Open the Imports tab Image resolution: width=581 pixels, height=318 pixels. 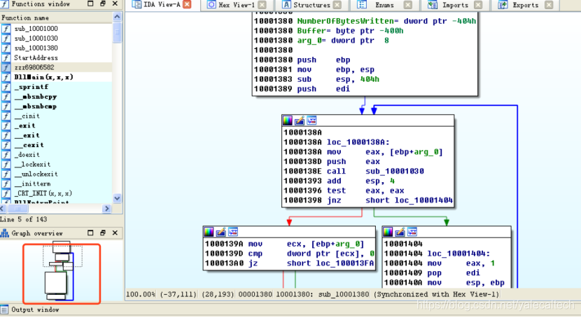click(454, 5)
